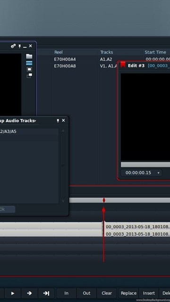
Task: Open the Audio Tracks title dropdown arrow
Action: 35,121
